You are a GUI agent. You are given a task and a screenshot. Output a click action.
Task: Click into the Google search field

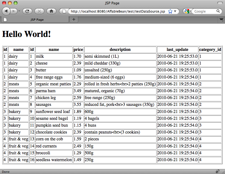point(204,11)
